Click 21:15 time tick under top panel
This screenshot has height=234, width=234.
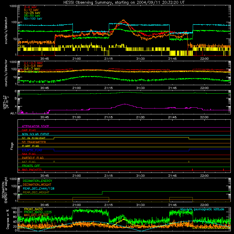point(109,59)
